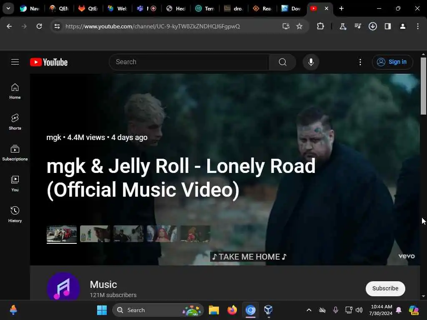Click the Sign in button
The height and width of the screenshot is (320, 427).
click(x=392, y=62)
